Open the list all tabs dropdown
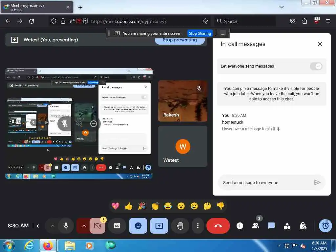 coord(281,7)
